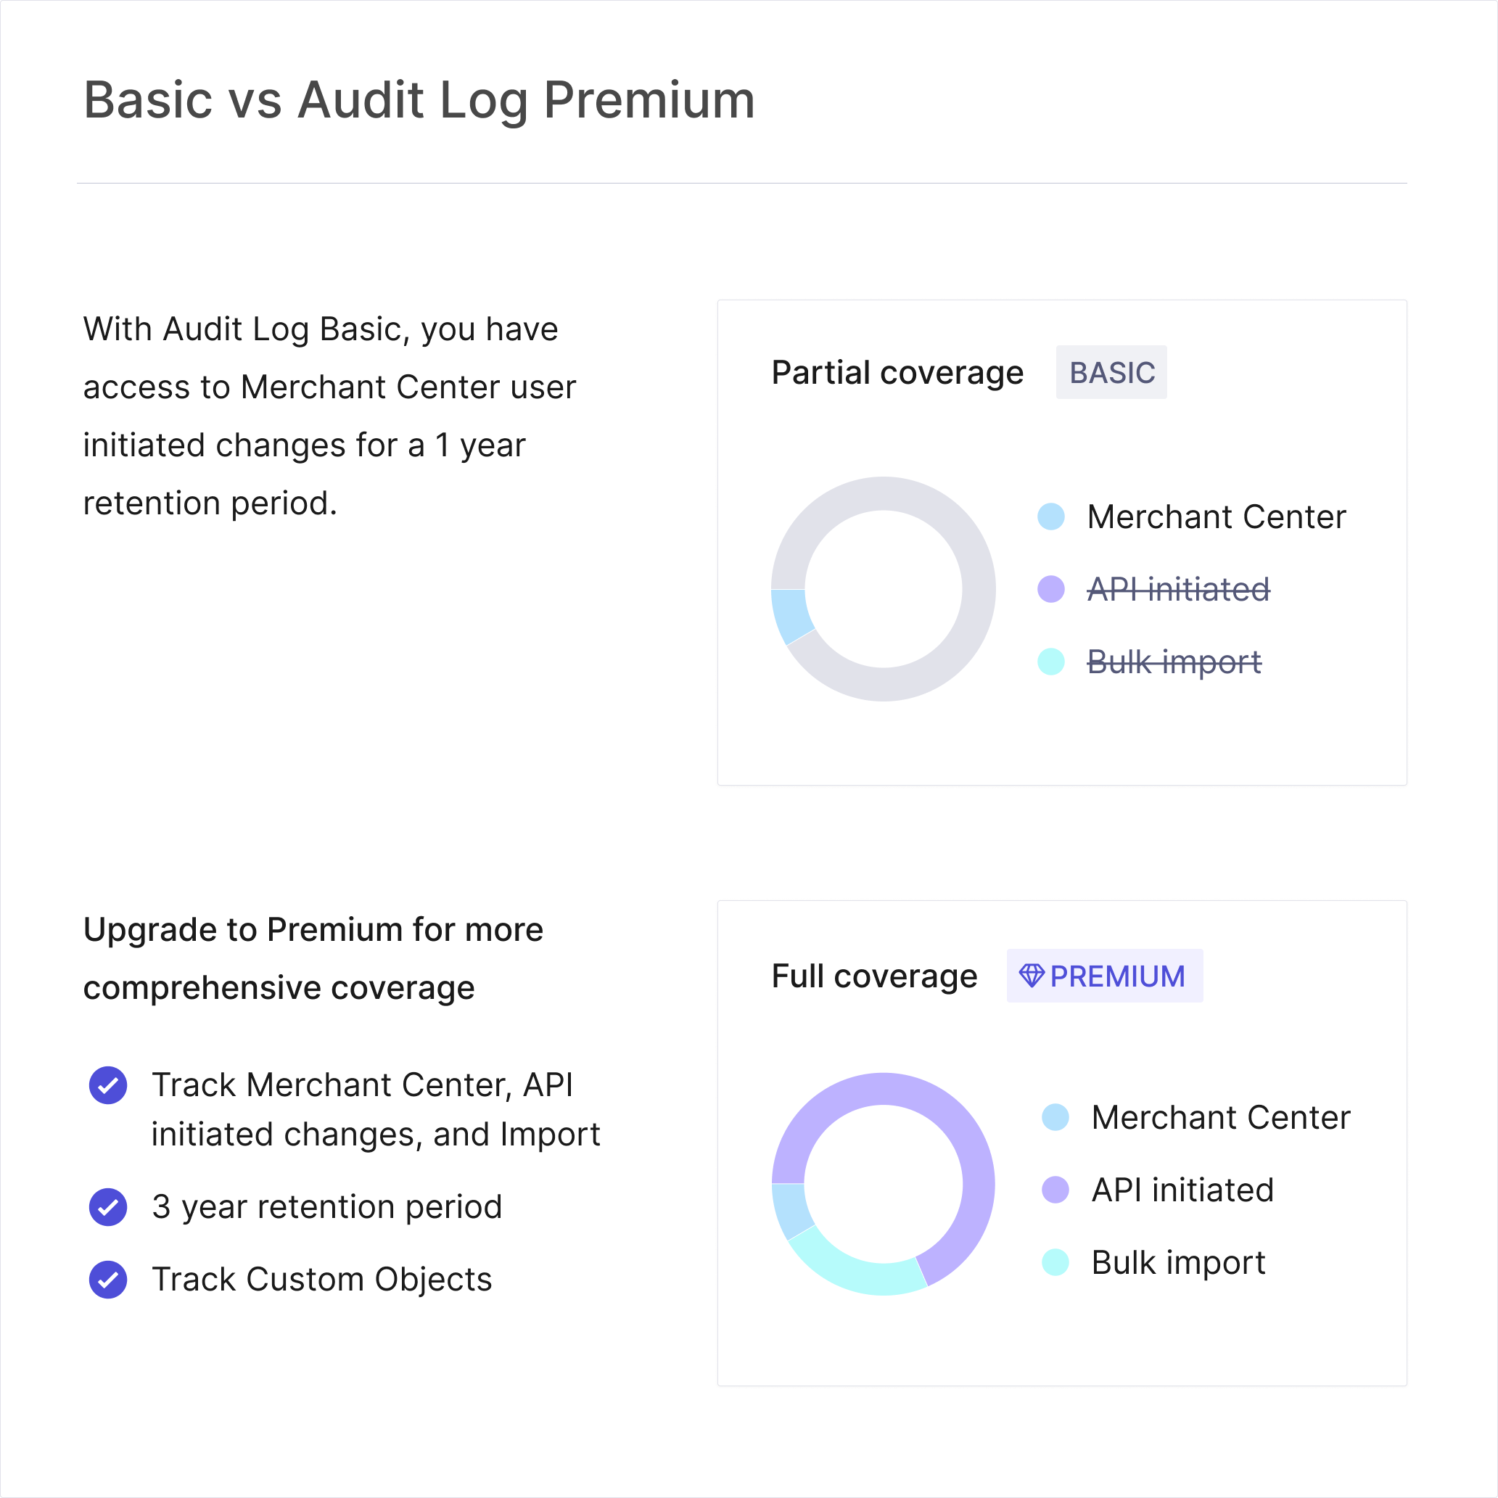The height and width of the screenshot is (1498, 1498).
Task: Click the purple API initiated dot under Full coverage
Action: pos(1055,1190)
